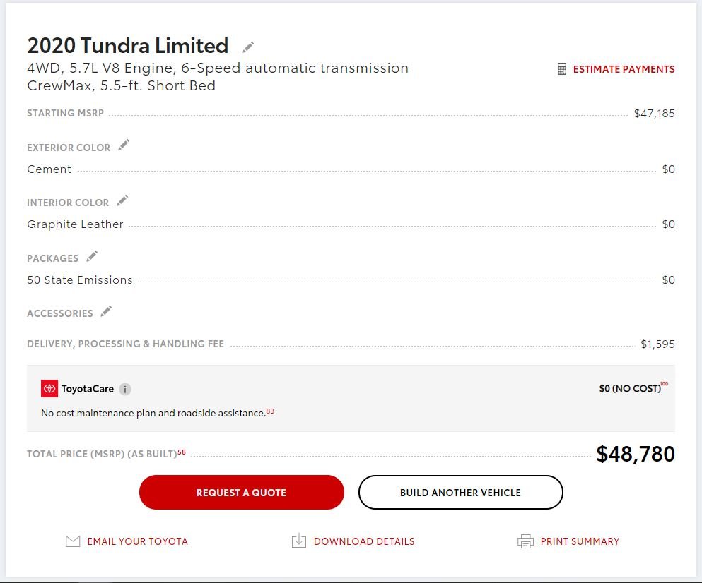This screenshot has width=702, height=583.
Task: Click Print Summary link
Action: (x=580, y=541)
